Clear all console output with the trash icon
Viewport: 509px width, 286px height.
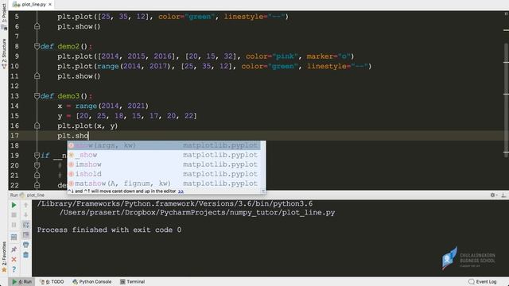tap(26, 254)
